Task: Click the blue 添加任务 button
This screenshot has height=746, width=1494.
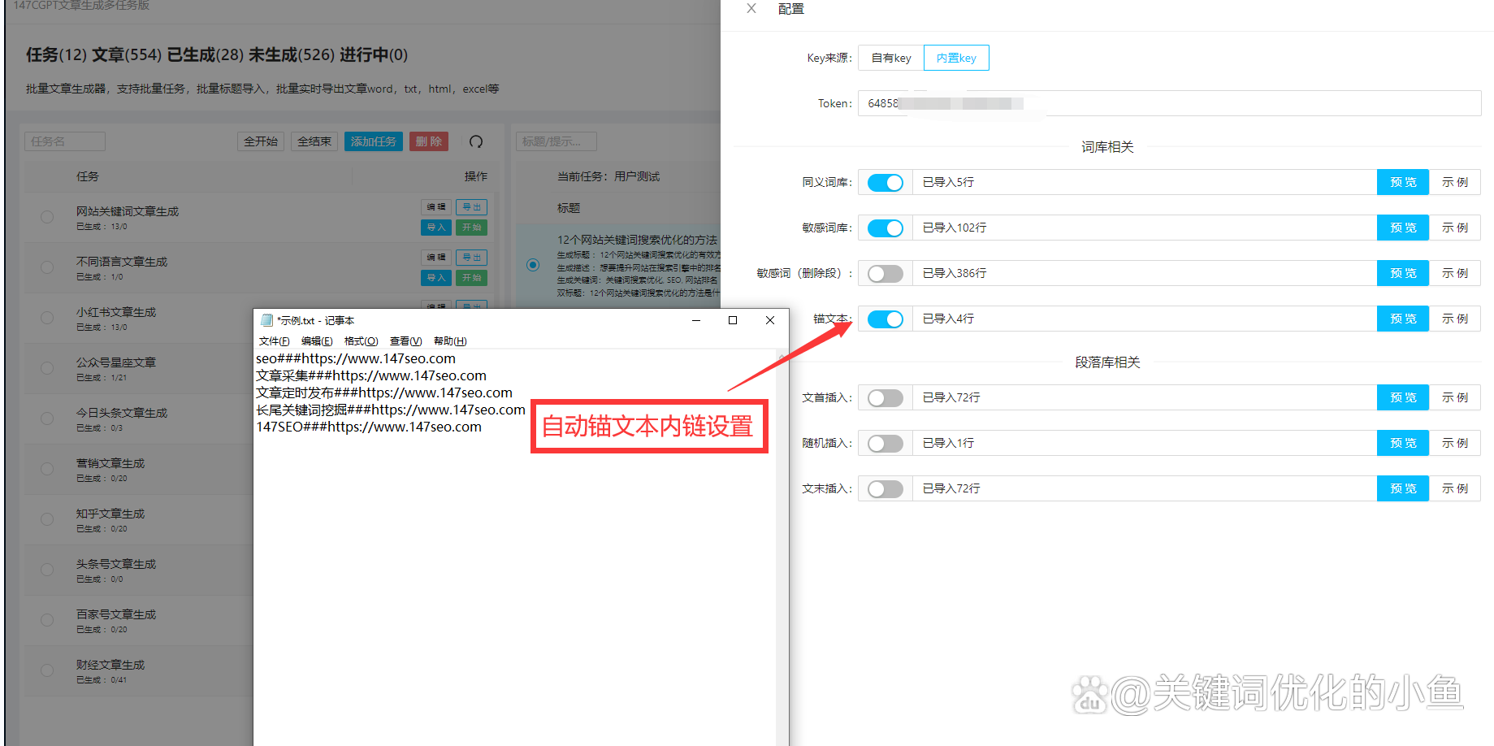Action: pos(373,141)
